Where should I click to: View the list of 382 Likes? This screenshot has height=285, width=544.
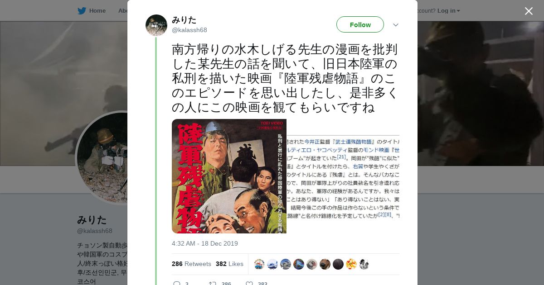[x=229, y=264]
